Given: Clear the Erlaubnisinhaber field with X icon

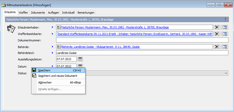Looking at the screenshot, I should coord(217,27).
